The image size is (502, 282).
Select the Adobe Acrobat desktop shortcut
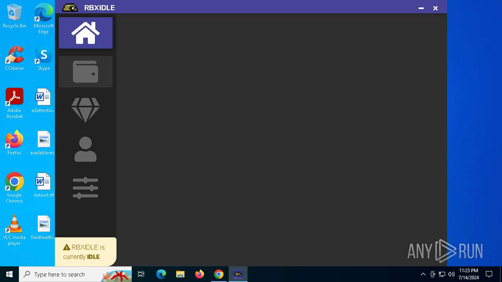[x=15, y=103]
